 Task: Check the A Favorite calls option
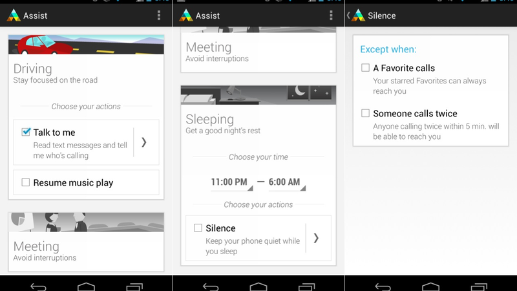(365, 68)
